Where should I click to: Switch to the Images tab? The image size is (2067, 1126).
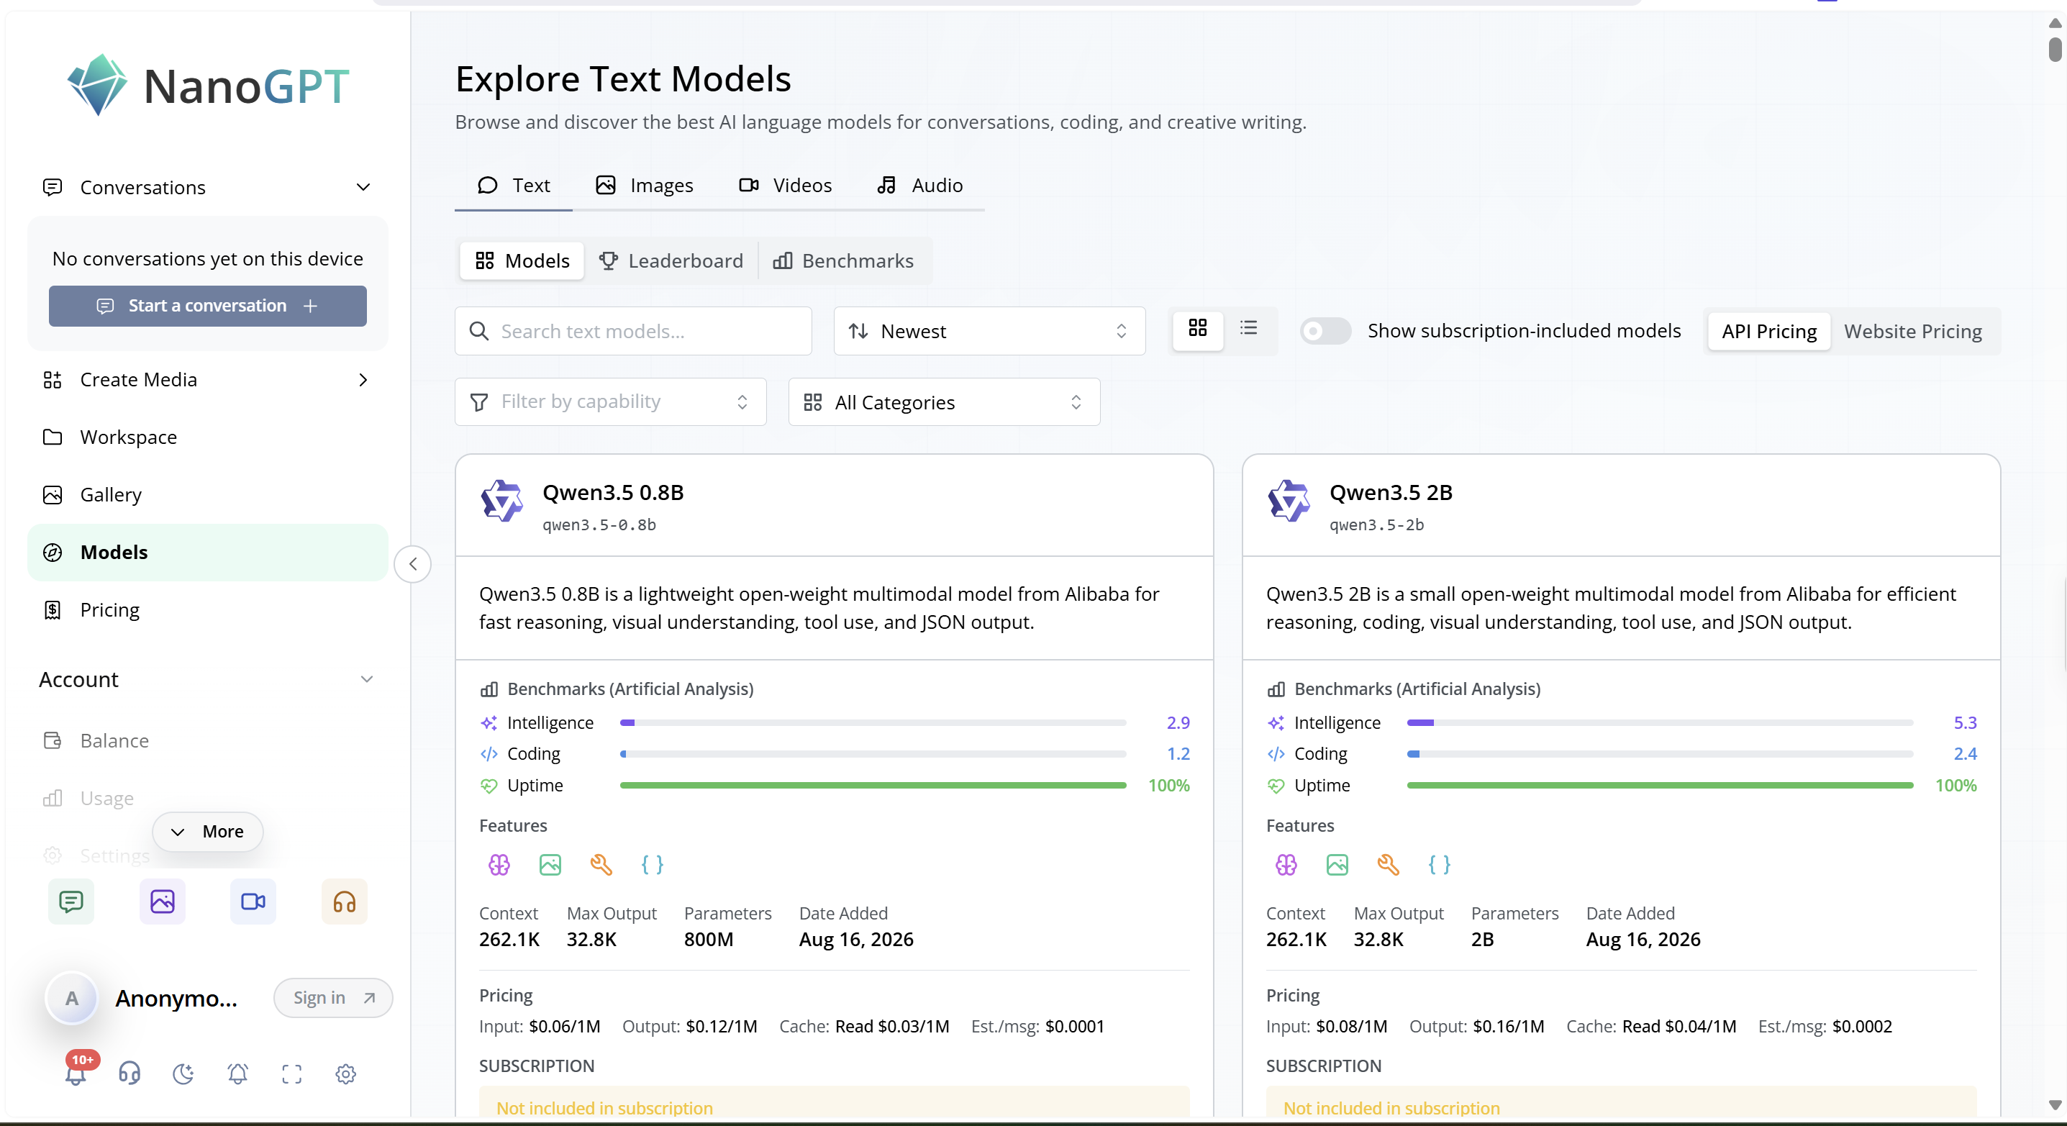(645, 186)
